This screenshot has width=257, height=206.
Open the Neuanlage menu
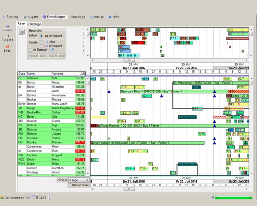point(77,17)
